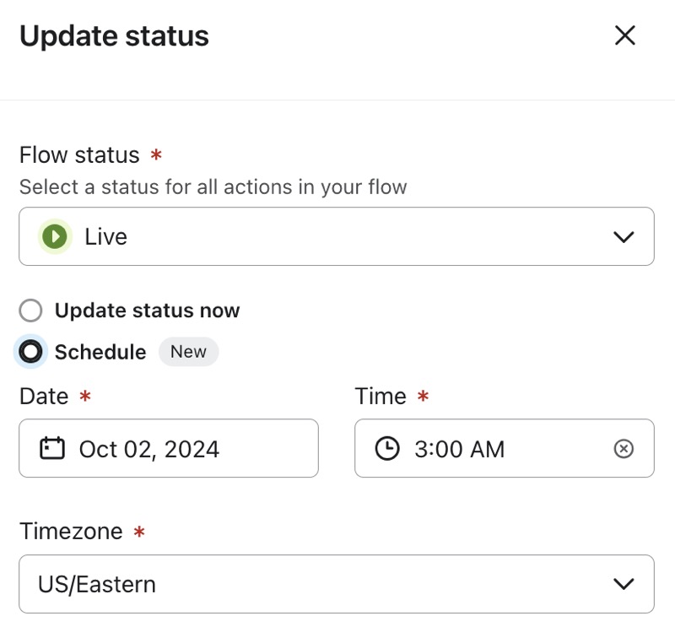Click the clock icon in Time field
This screenshot has width=675, height=643.
point(386,448)
